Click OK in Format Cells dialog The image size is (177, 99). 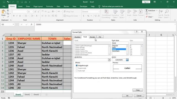pos(127,96)
